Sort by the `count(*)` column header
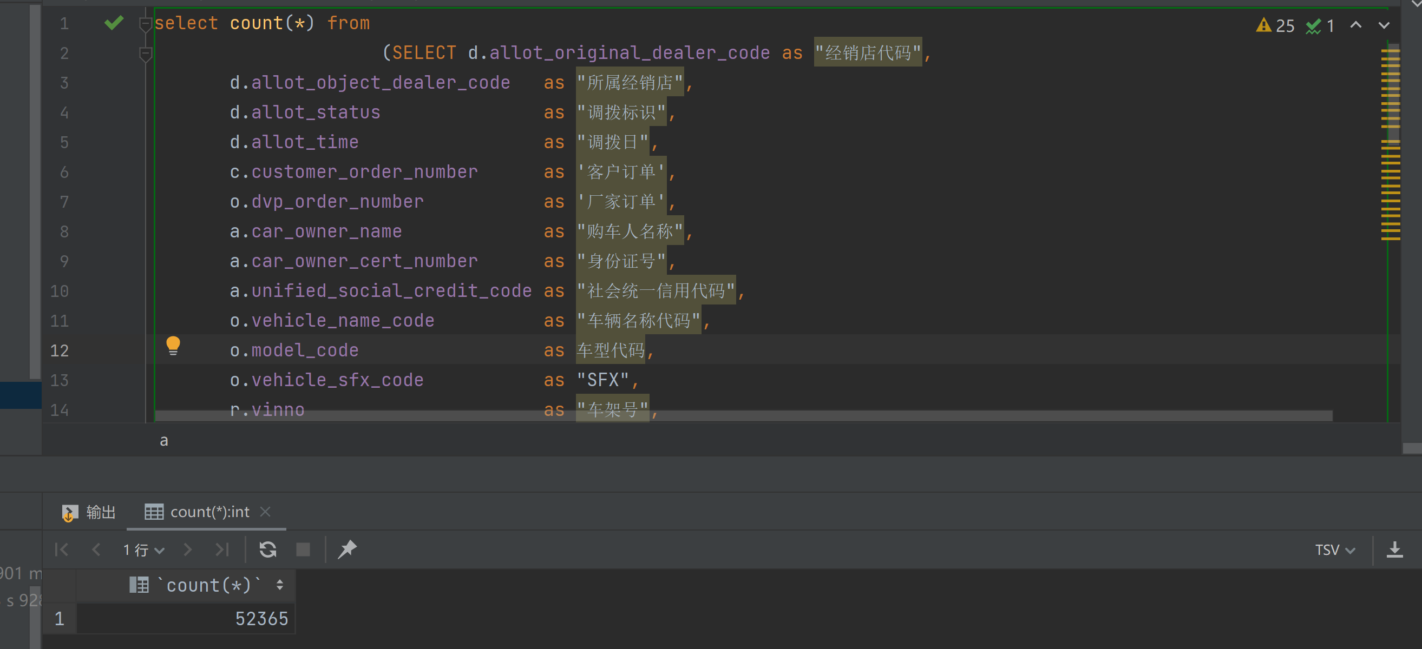 point(208,585)
